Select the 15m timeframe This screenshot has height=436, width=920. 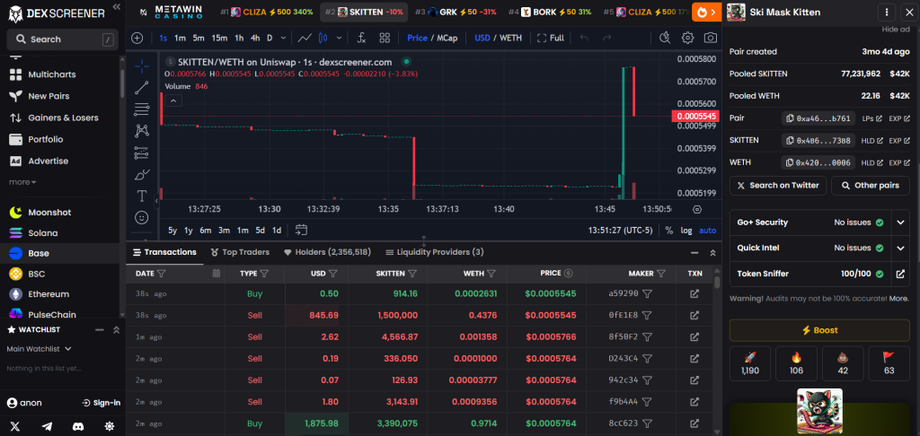[219, 38]
